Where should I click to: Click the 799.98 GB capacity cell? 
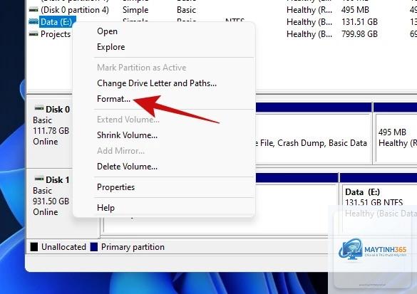tap(359, 34)
